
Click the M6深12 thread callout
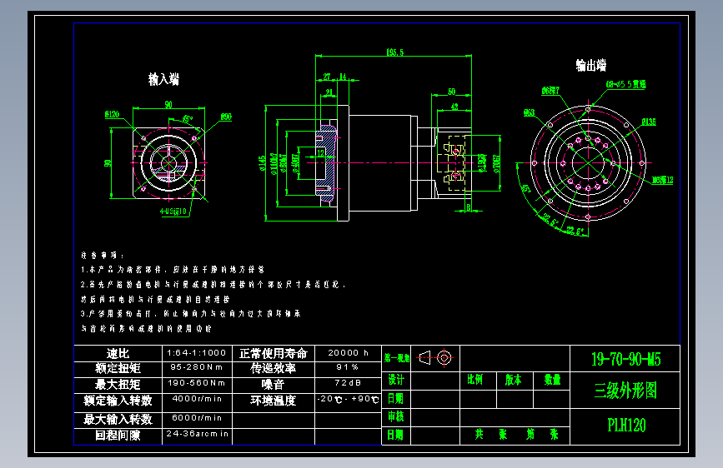[x=663, y=180]
